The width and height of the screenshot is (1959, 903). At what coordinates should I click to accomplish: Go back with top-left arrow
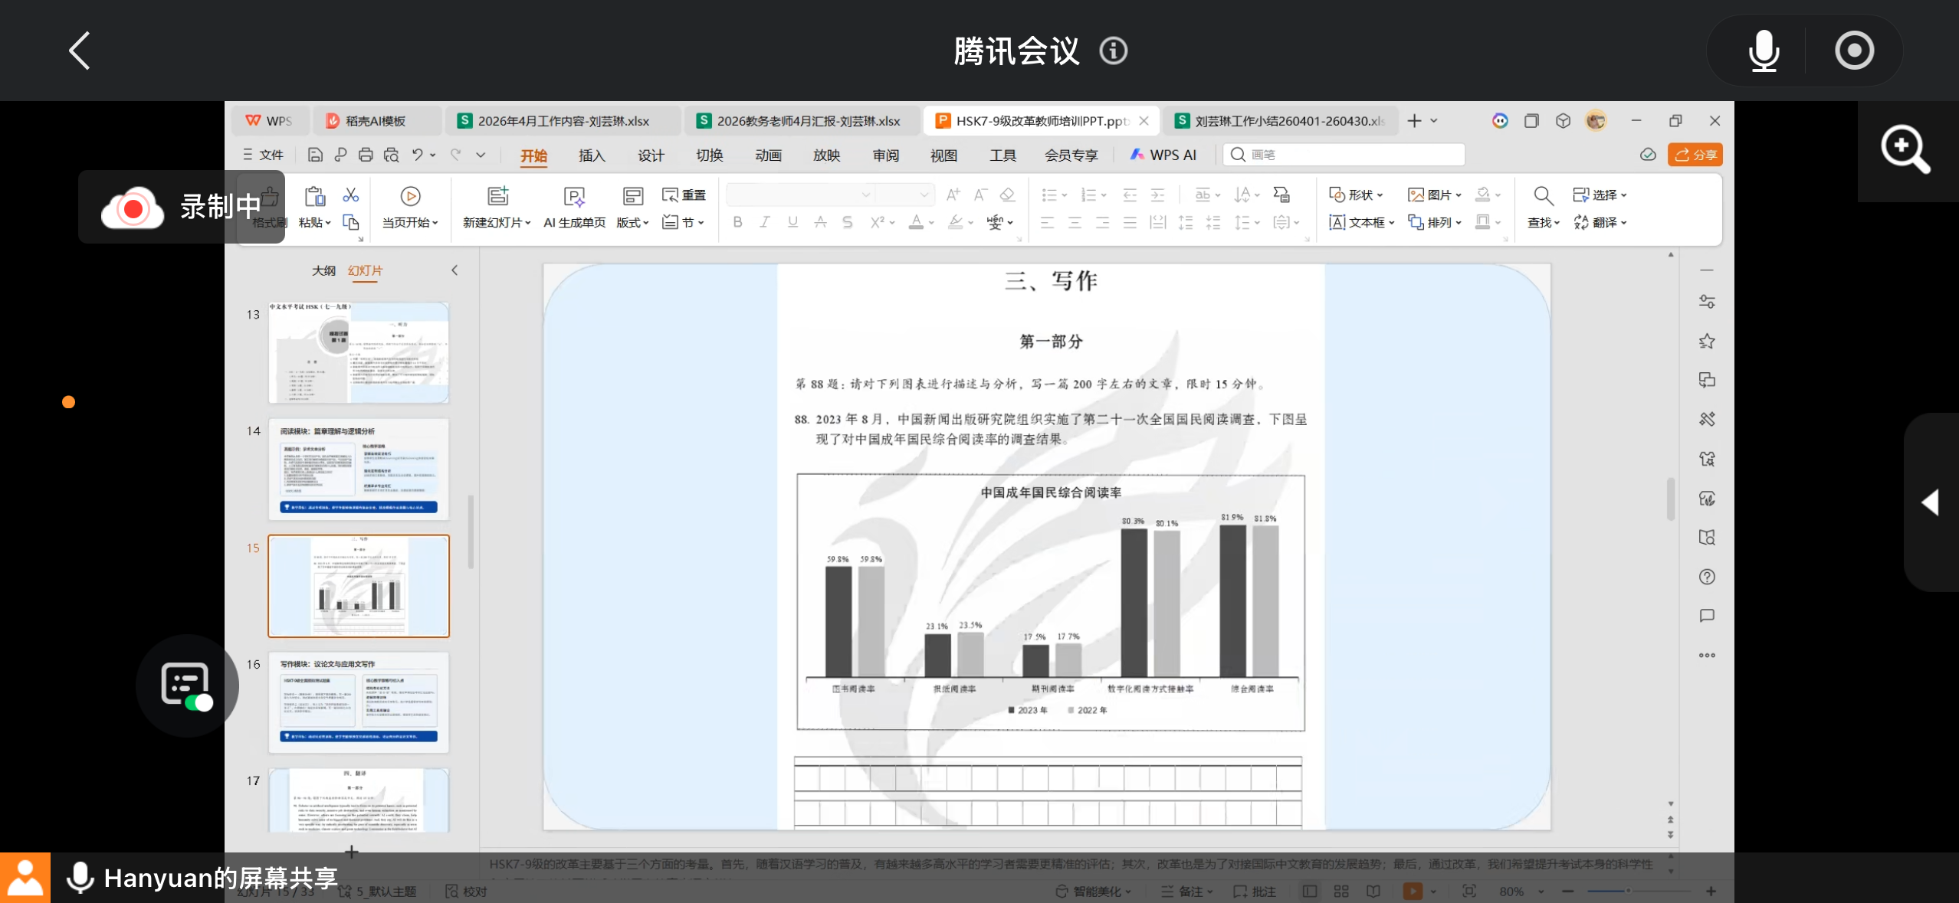click(x=80, y=51)
